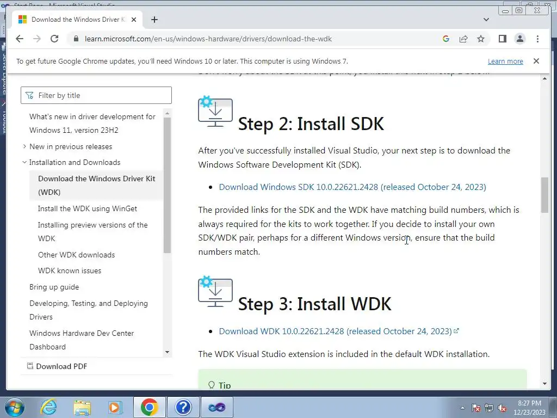Click the Tip label in green box
This screenshot has width=557, height=418.
(x=225, y=385)
